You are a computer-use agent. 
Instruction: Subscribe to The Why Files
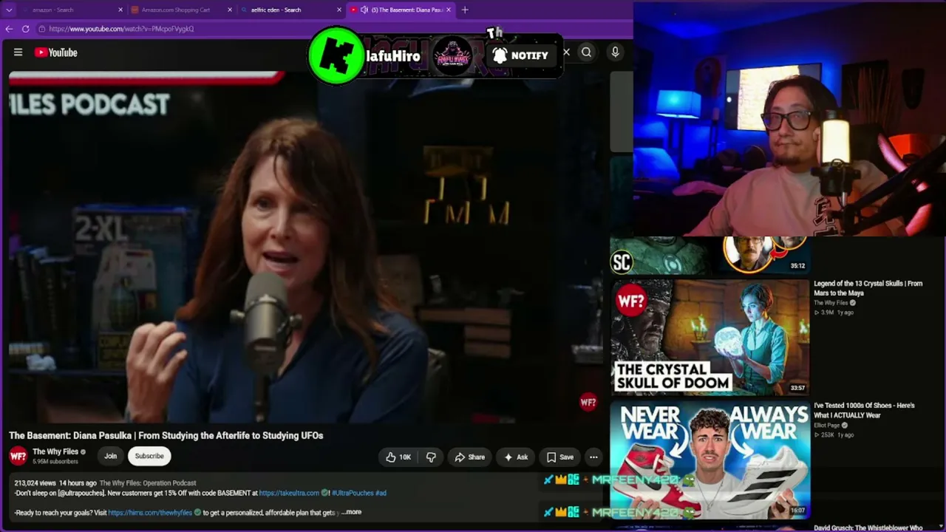(x=149, y=456)
